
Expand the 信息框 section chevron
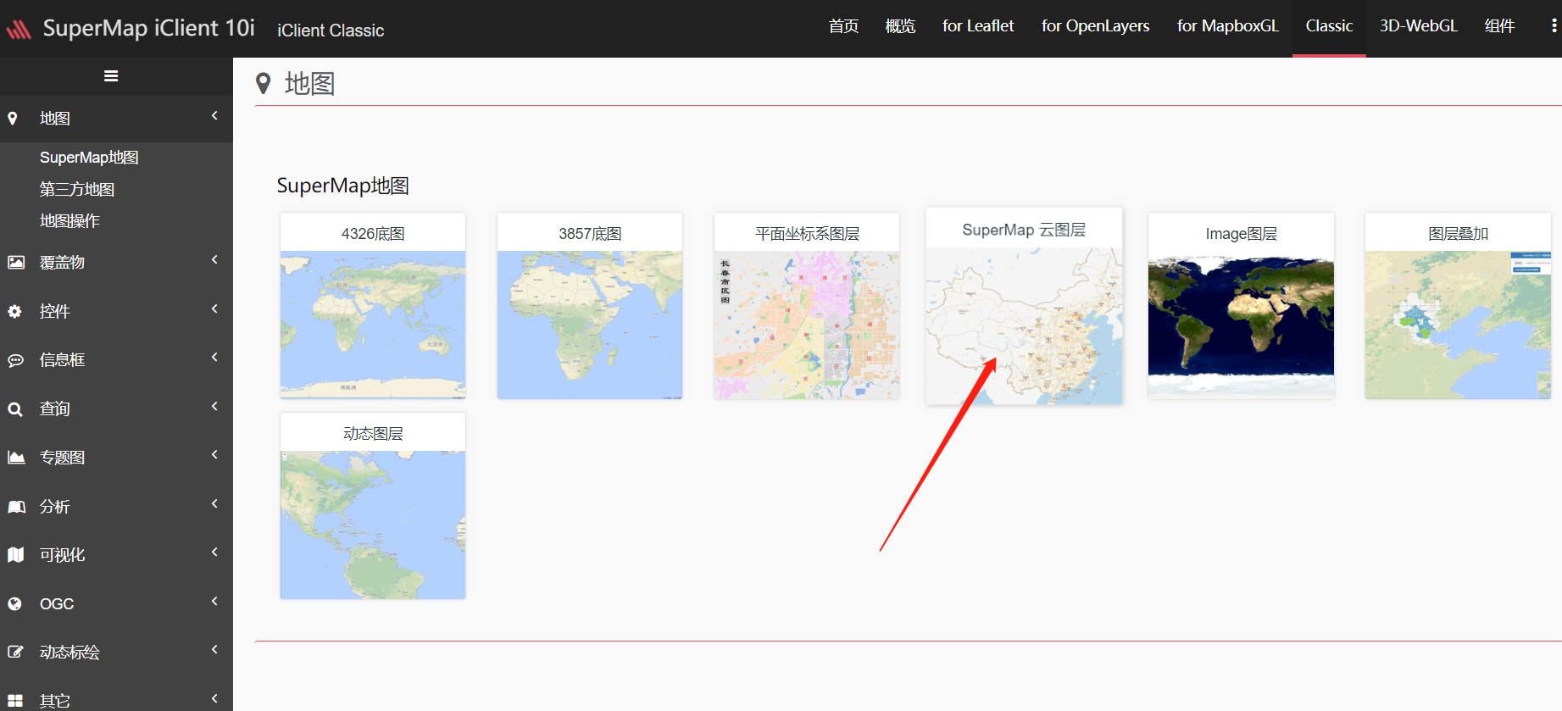pos(214,358)
